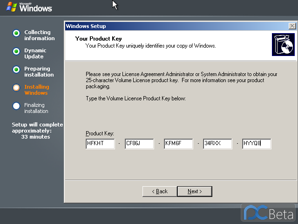Select the last product key field HYYQ8
This screenshot has height=224, width=298.
pos(257,144)
